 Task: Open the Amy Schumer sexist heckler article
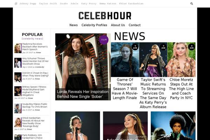point(35,61)
